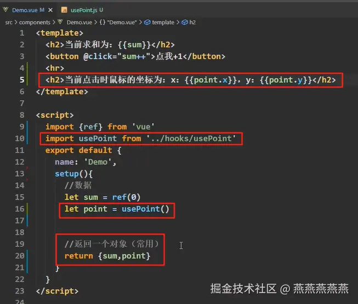Click the JS file icon on usePoint.js tab
This screenshot has width=358, height=304.
click(64, 10)
